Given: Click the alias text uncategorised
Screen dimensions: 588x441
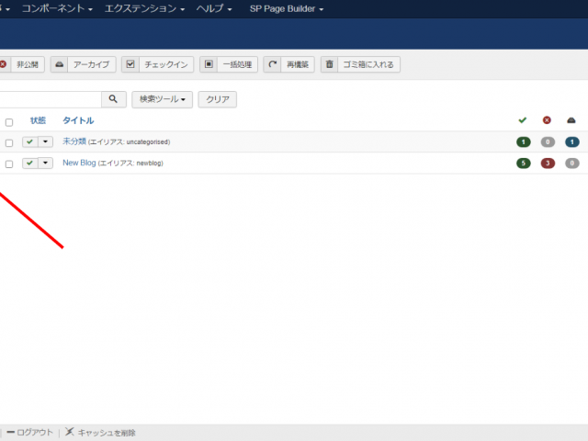Looking at the screenshot, I should pos(147,142).
